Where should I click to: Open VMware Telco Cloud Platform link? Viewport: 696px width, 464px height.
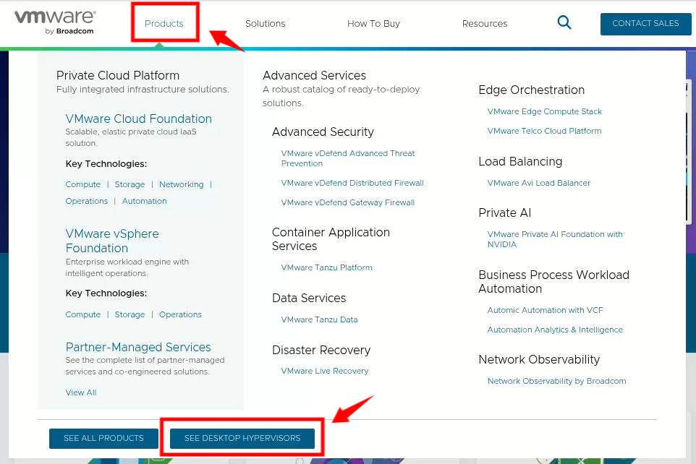pos(544,131)
